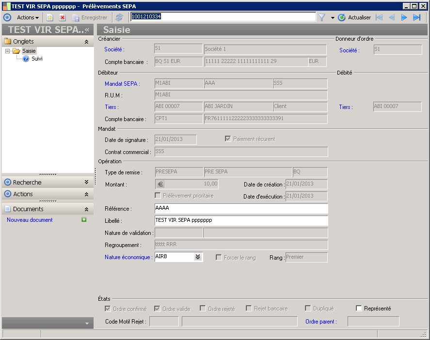Collapse the Onglets panel
Viewport: 430px width, 340px height.
click(86, 42)
